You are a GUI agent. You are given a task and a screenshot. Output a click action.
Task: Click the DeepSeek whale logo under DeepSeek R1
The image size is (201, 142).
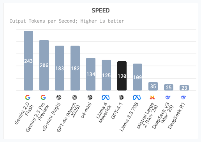coord(183,97)
